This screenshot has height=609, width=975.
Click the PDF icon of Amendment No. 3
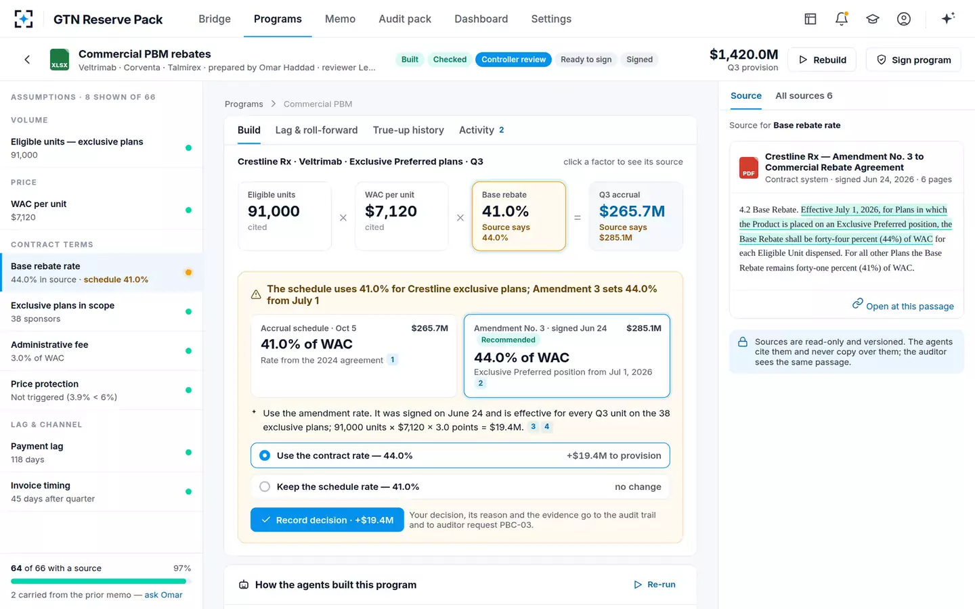pos(748,167)
